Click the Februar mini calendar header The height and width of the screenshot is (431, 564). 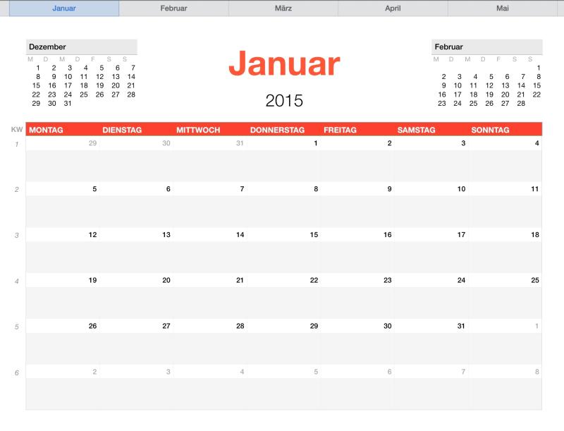[449, 45]
